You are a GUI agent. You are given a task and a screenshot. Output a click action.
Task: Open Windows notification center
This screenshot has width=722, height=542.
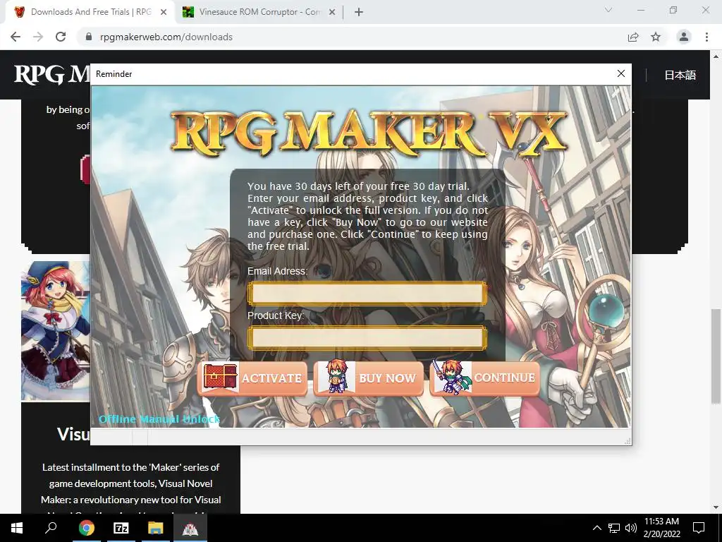point(699,528)
